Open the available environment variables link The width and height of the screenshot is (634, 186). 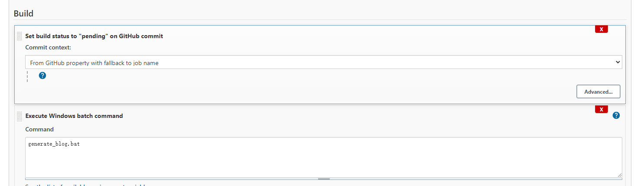coord(87,185)
